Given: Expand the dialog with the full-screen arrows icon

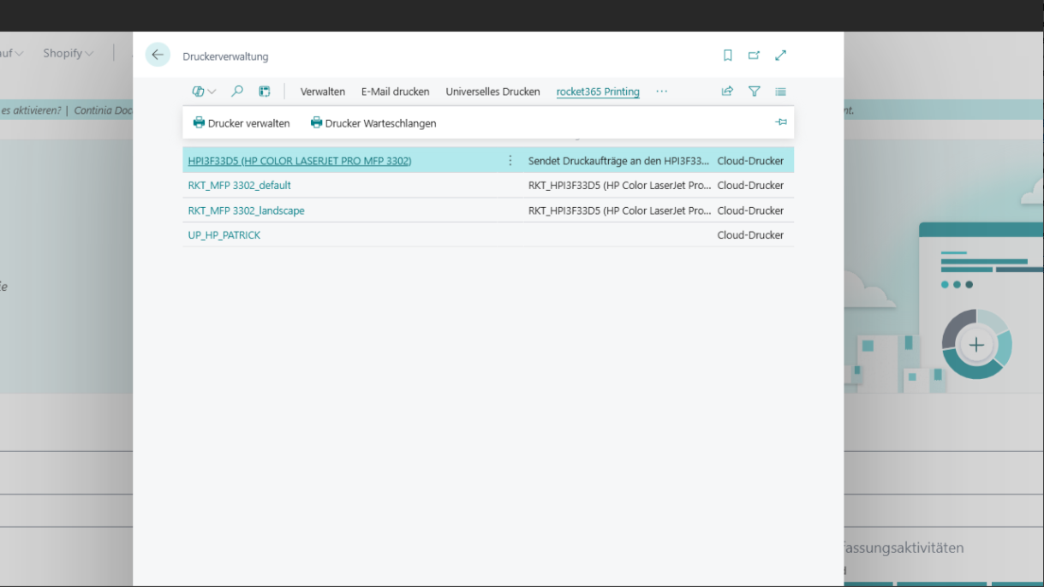Looking at the screenshot, I should click(x=780, y=55).
